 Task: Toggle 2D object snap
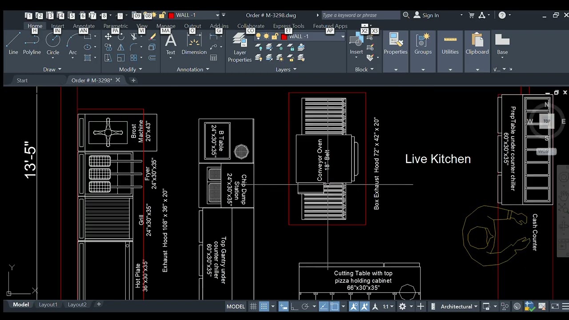click(x=334, y=306)
